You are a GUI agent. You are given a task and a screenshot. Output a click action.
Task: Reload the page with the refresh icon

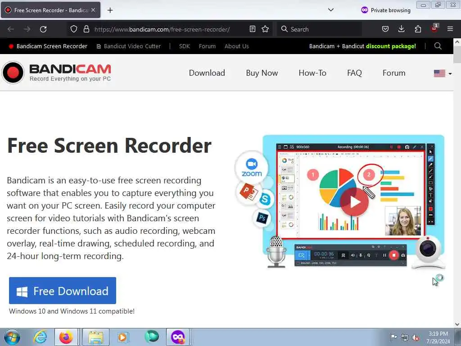tap(43, 29)
